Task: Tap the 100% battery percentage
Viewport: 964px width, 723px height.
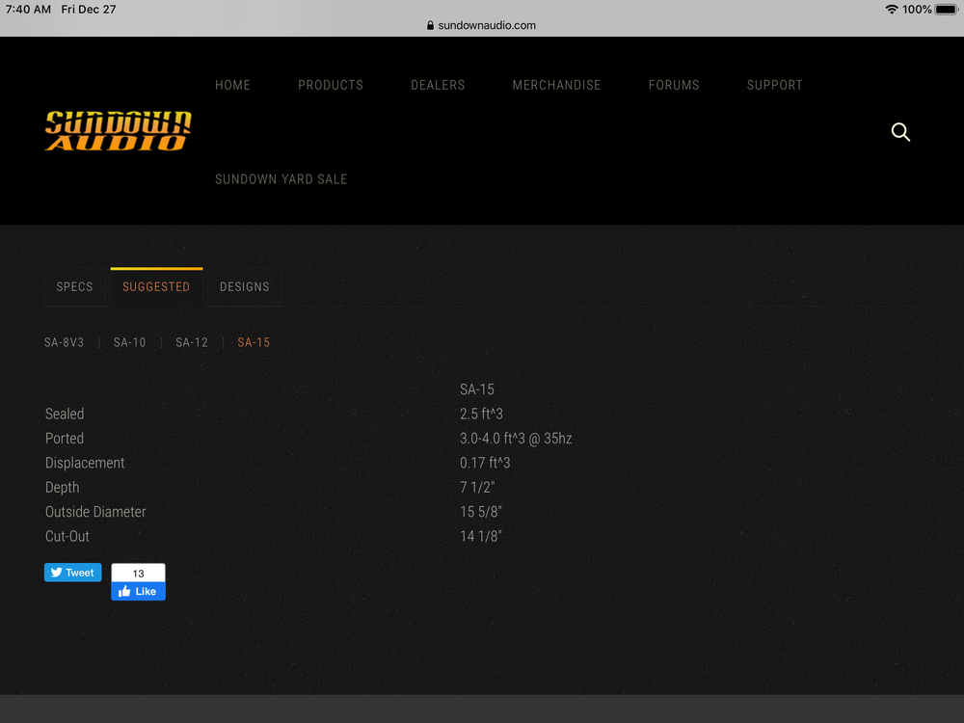Action: click(x=917, y=10)
